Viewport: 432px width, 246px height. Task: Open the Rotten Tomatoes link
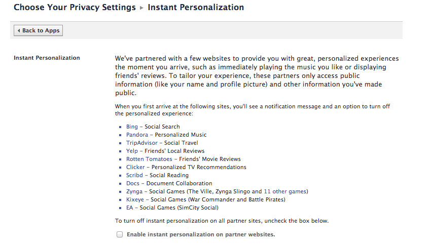(149, 159)
